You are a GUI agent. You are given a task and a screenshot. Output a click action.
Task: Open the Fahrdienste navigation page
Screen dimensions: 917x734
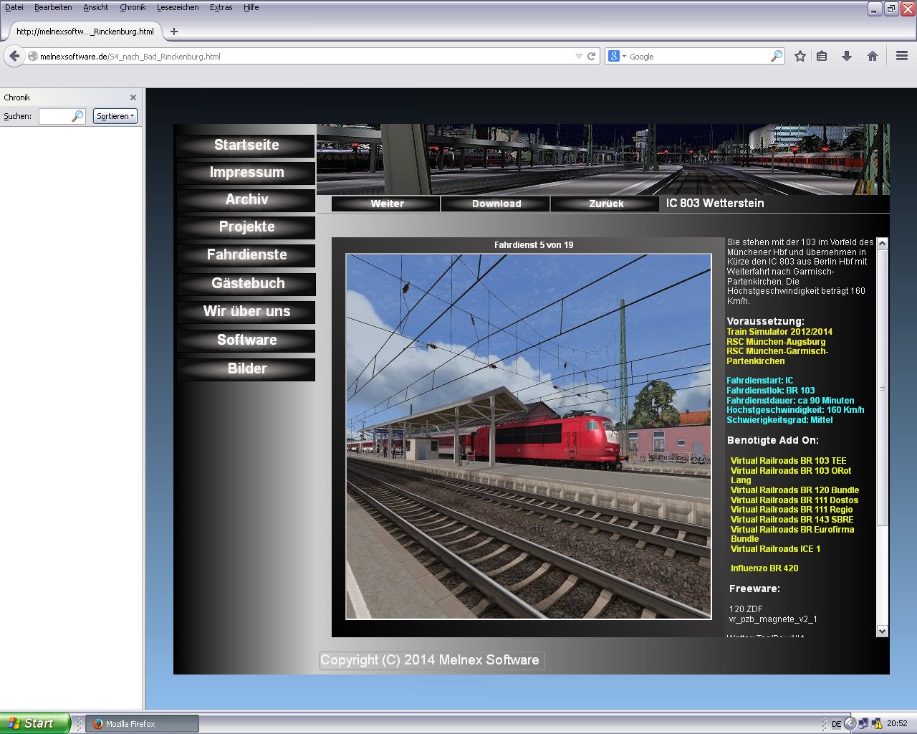[x=246, y=255]
